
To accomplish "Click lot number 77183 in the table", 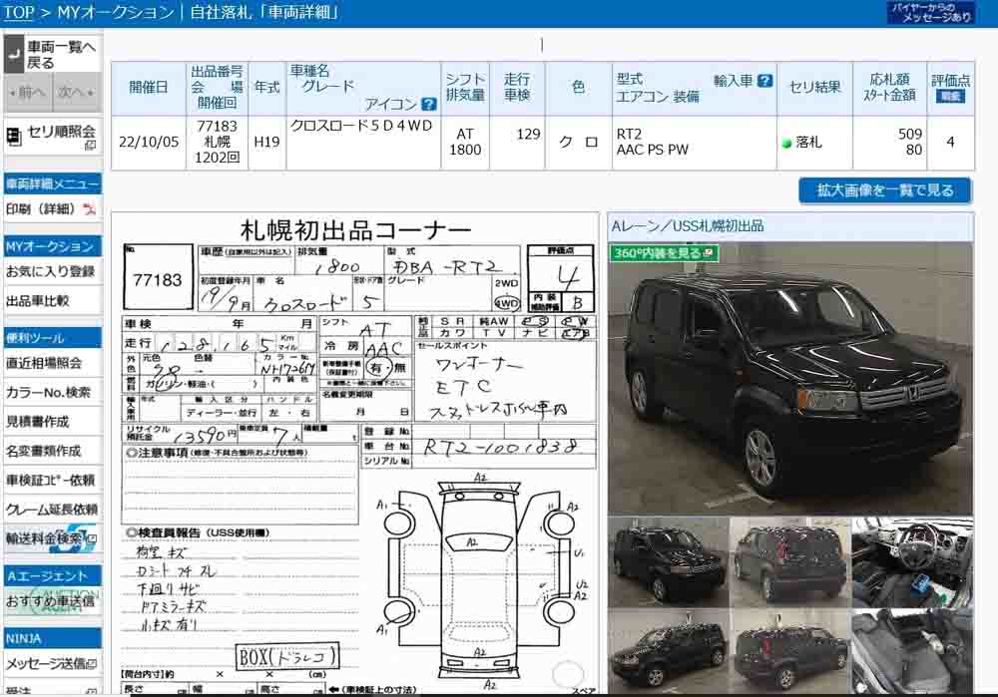I will pyautogui.click(x=217, y=126).
